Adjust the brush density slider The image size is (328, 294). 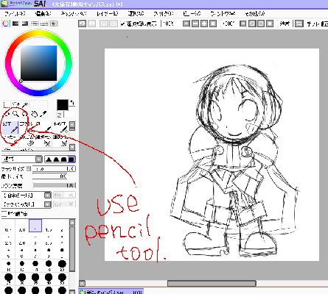[x=54, y=185]
